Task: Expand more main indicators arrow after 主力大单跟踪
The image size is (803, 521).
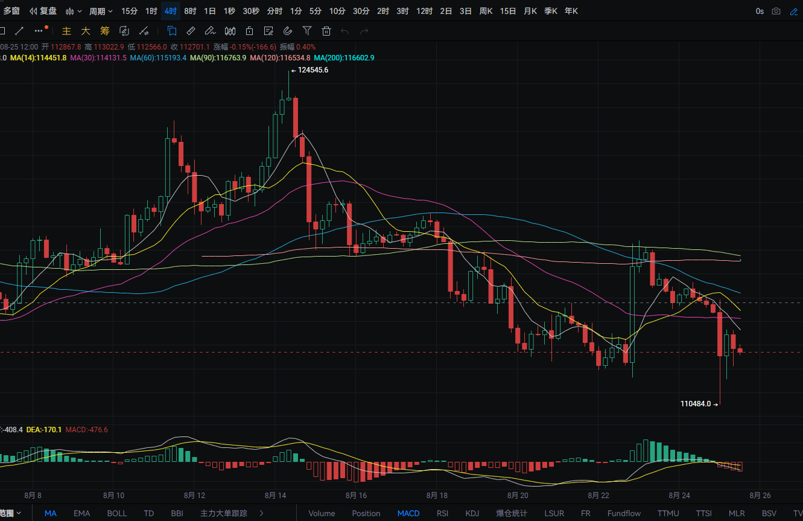Action: [x=261, y=513]
